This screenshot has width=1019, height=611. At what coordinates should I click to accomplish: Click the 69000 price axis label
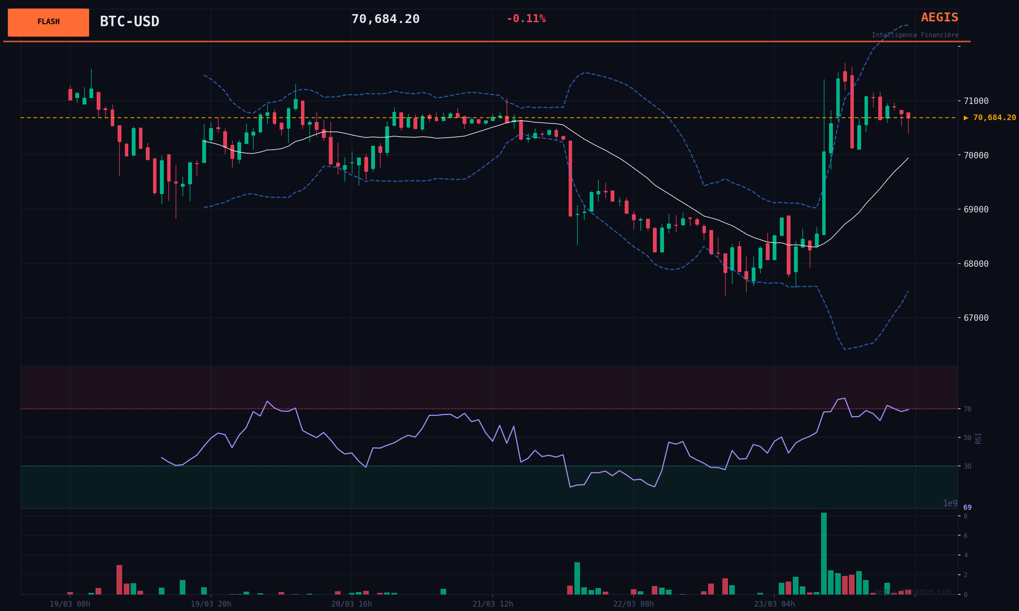(976, 210)
